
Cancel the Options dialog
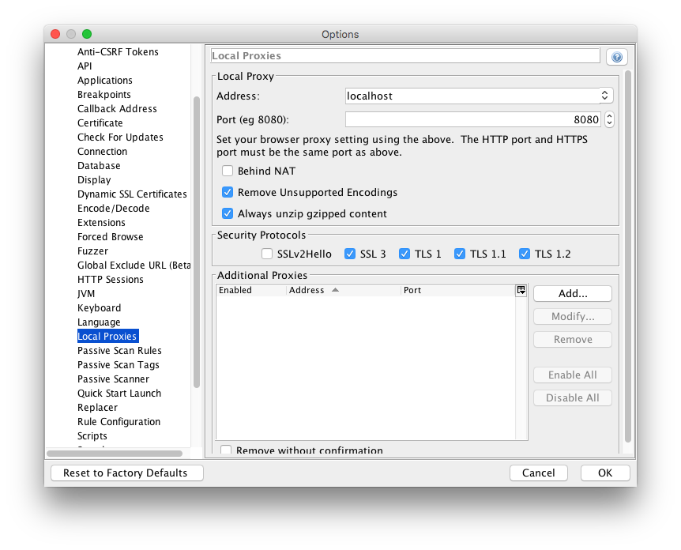pos(538,473)
